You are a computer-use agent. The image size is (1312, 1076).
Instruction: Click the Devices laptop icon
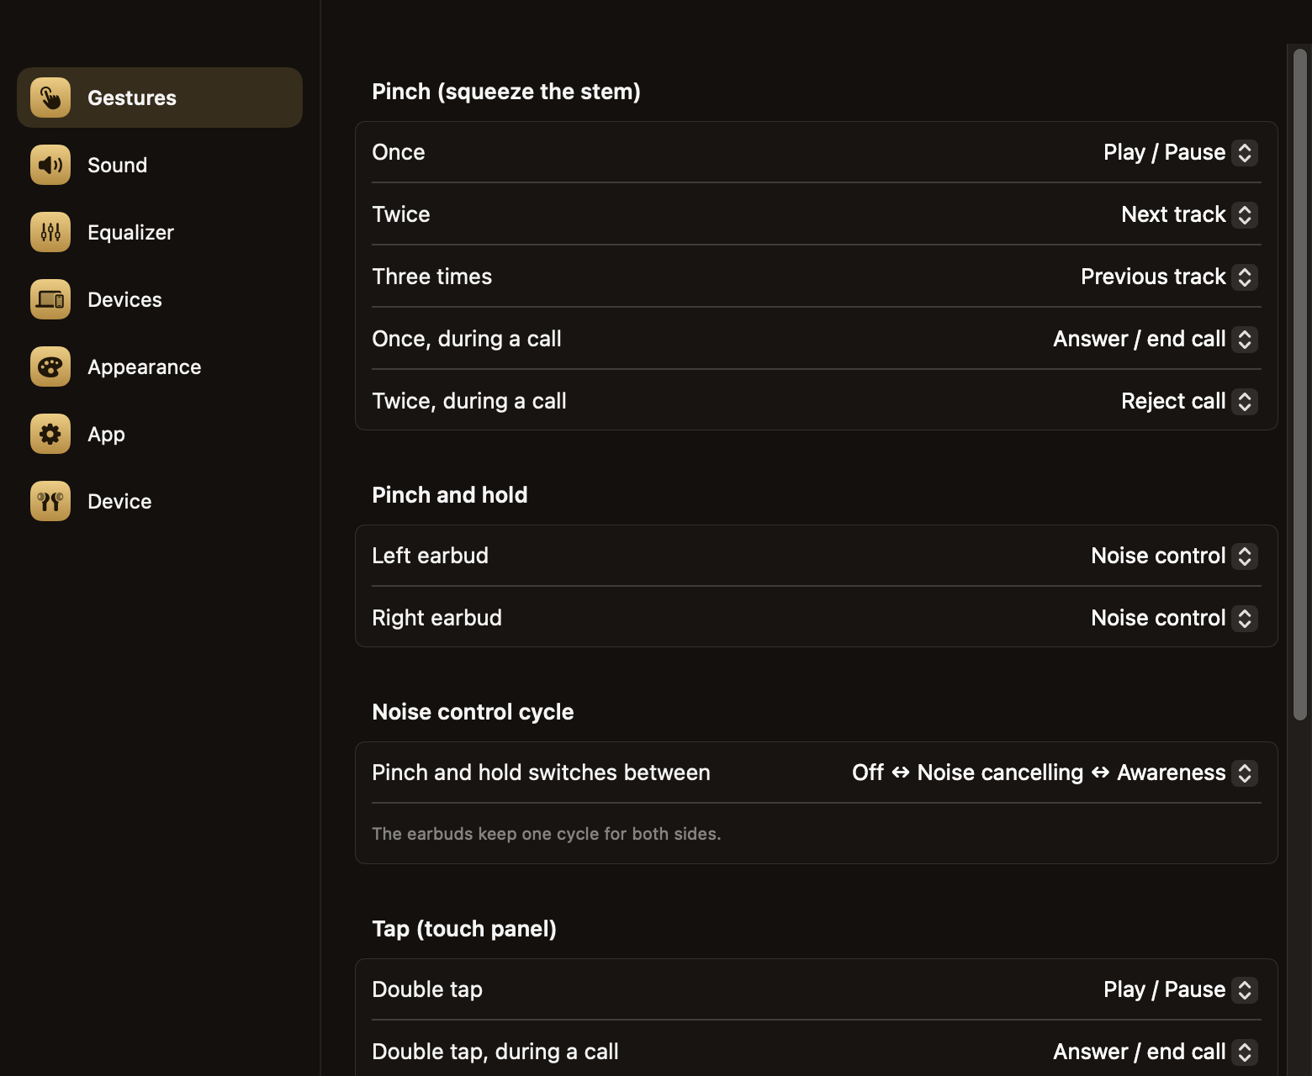[x=50, y=299]
